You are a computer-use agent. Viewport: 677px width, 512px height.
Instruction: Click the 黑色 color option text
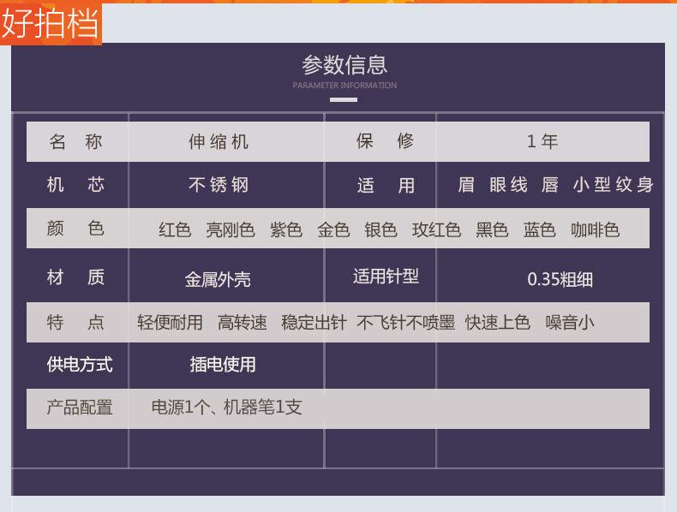click(x=492, y=229)
